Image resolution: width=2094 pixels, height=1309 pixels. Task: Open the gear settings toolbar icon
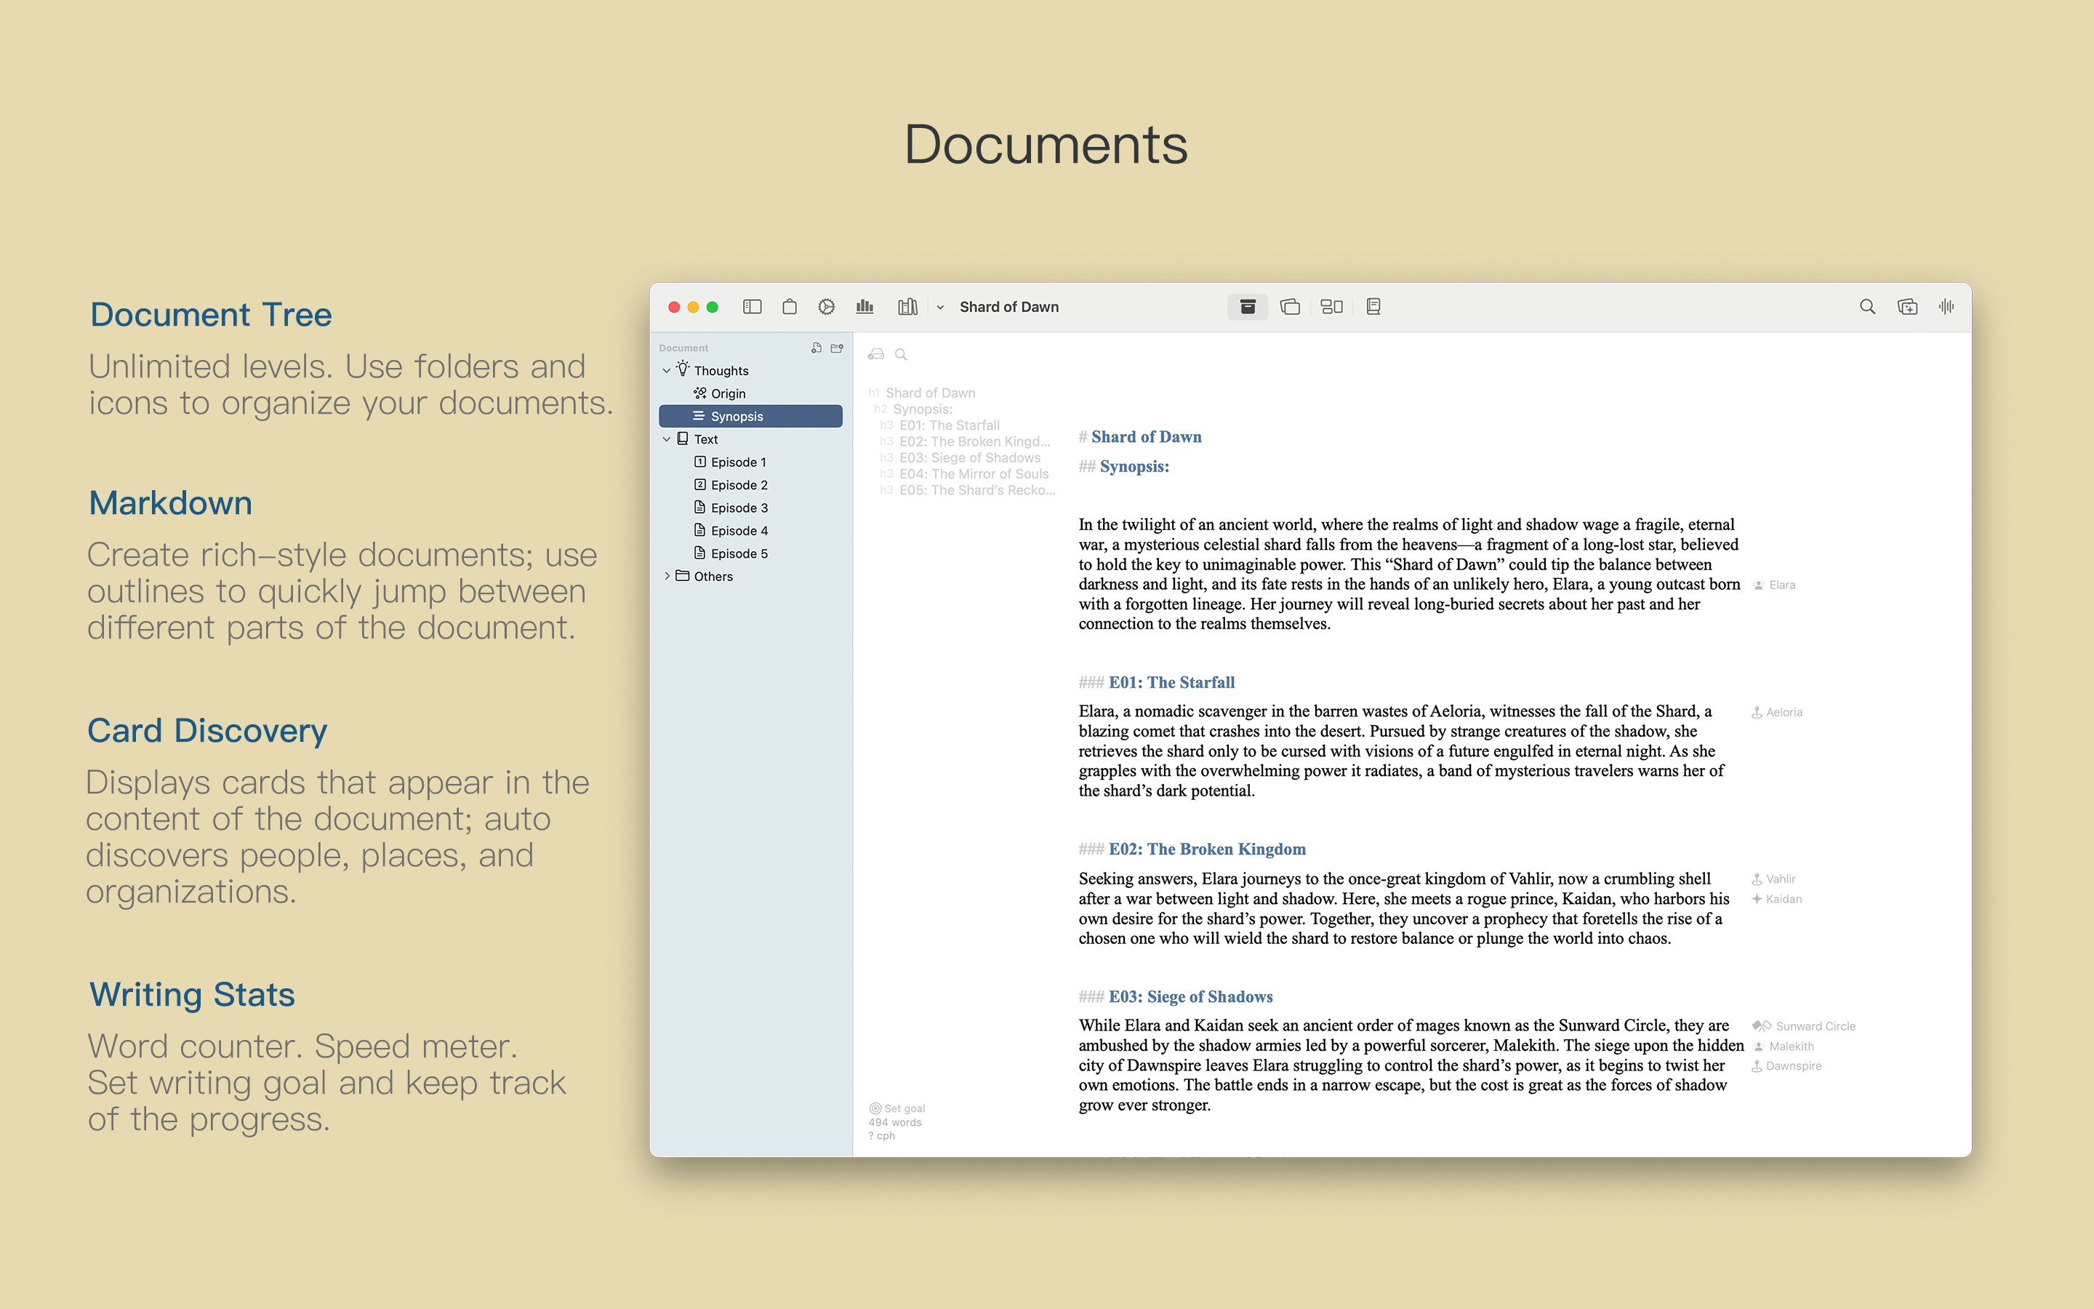point(827,306)
